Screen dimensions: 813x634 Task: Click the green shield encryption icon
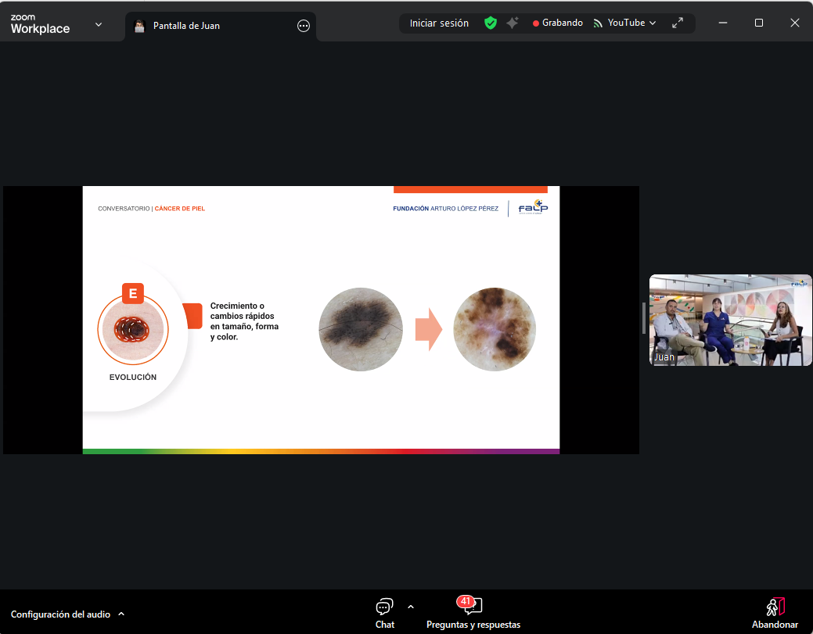491,23
